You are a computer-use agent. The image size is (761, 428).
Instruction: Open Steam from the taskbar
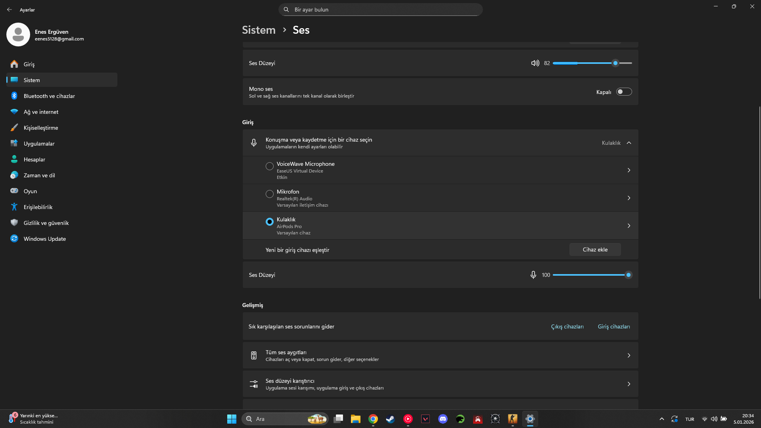390,419
